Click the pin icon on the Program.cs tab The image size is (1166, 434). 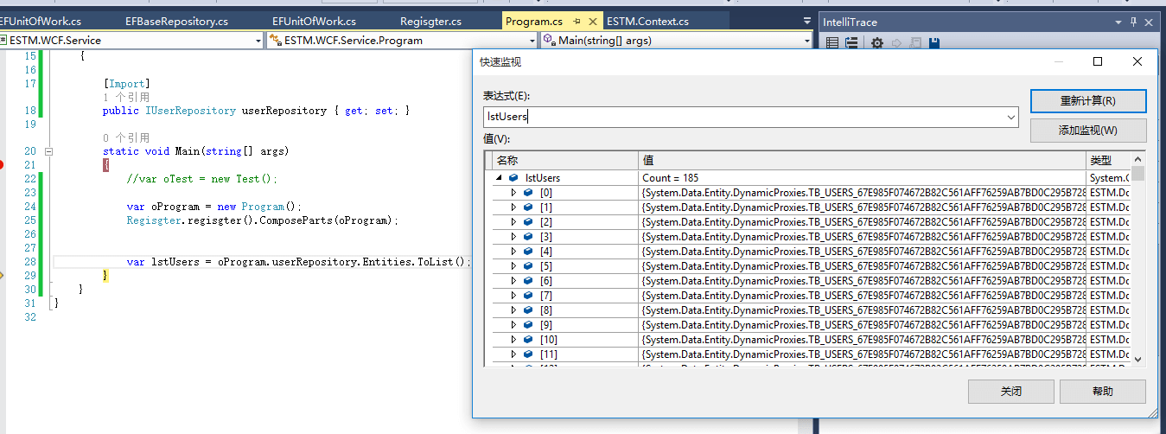coord(577,21)
